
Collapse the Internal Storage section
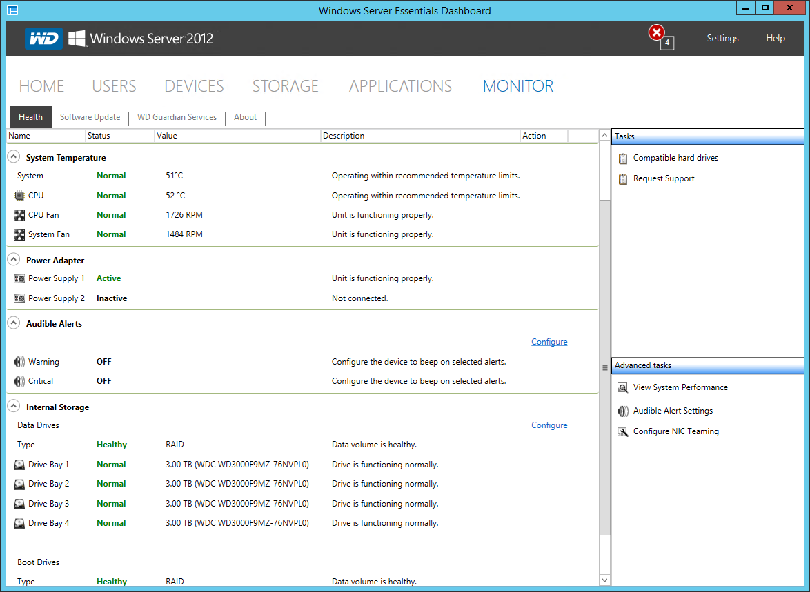(x=13, y=407)
